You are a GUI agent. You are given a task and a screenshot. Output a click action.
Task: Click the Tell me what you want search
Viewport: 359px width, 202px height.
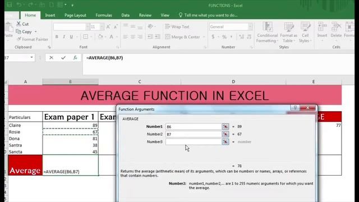point(208,15)
